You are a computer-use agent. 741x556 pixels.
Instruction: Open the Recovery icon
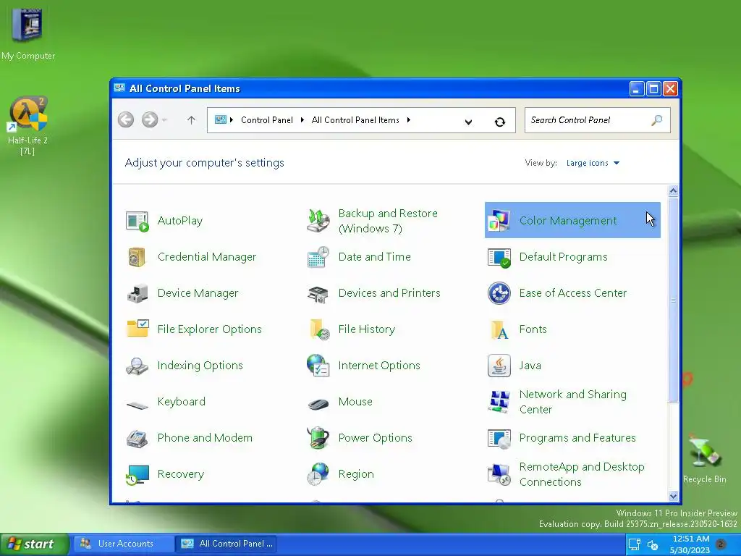pos(137,475)
